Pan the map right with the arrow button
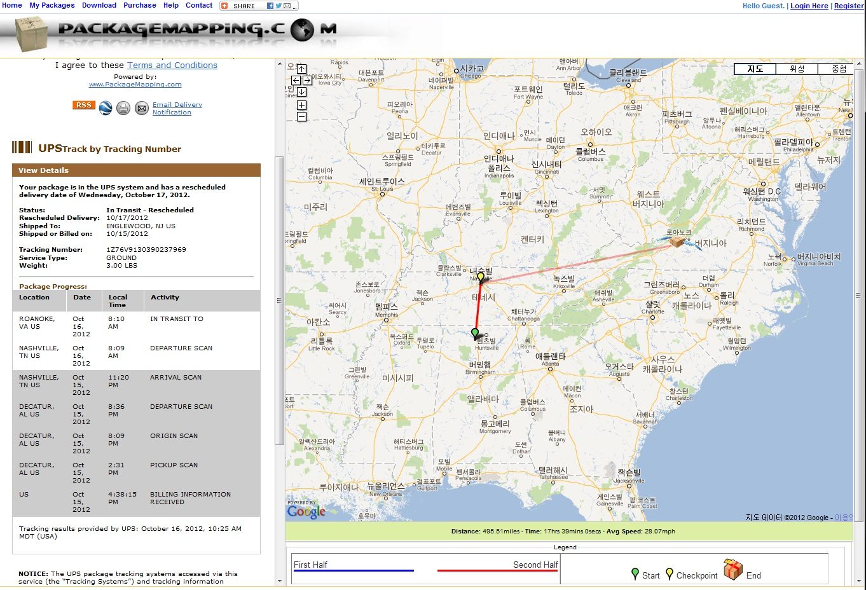 click(307, 80)
